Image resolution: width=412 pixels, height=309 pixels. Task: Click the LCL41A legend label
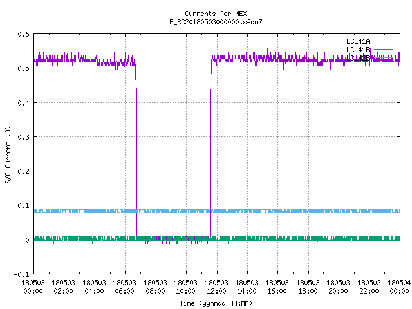tap(358, 41)
